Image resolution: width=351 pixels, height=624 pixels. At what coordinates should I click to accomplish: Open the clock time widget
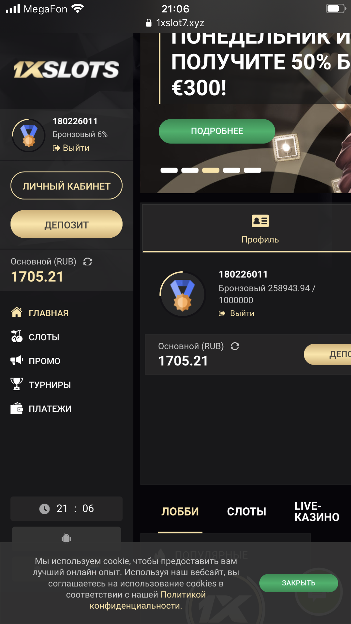click(x=66, y=509)
